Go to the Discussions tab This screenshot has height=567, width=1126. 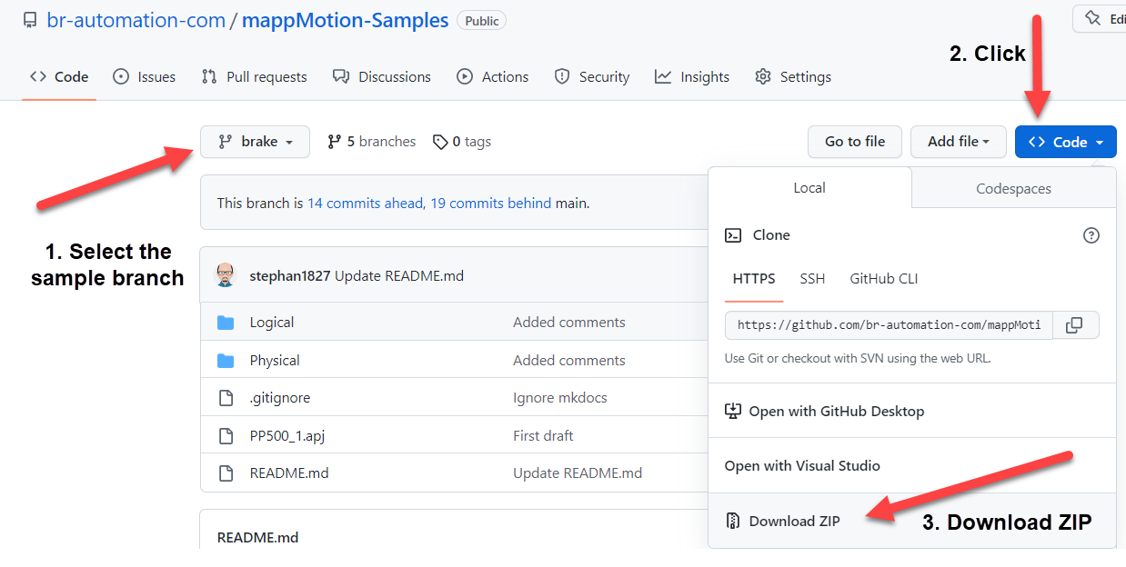[382, 77]
